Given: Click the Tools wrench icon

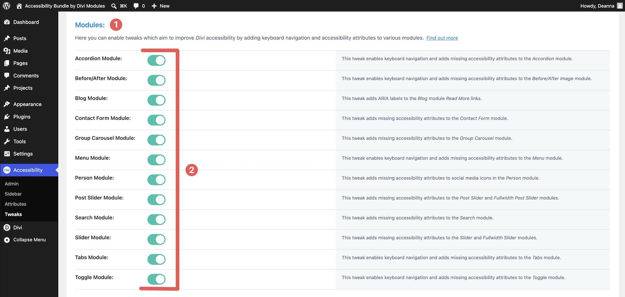Looking at the screenshot, I should coord(7,141).
